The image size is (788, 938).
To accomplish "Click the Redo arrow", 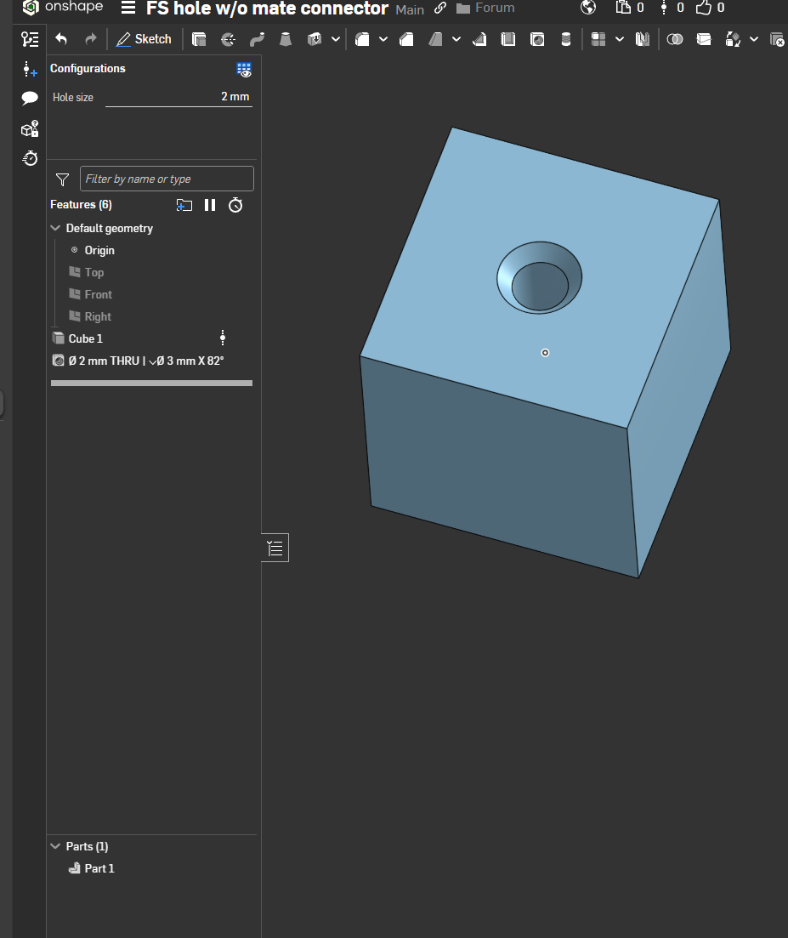I will tap(91, 39).
